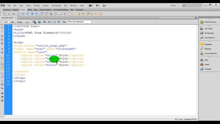Open the Commands menu
This screenshot has height=124, width=220.
tap(56, 6)
